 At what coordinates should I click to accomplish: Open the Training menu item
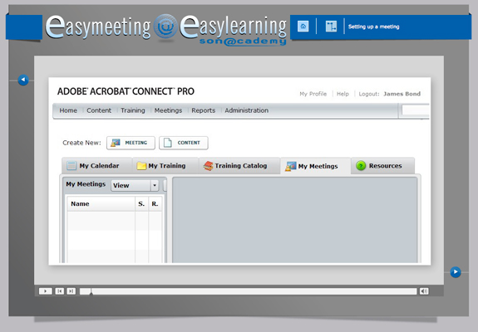point(133,110)
